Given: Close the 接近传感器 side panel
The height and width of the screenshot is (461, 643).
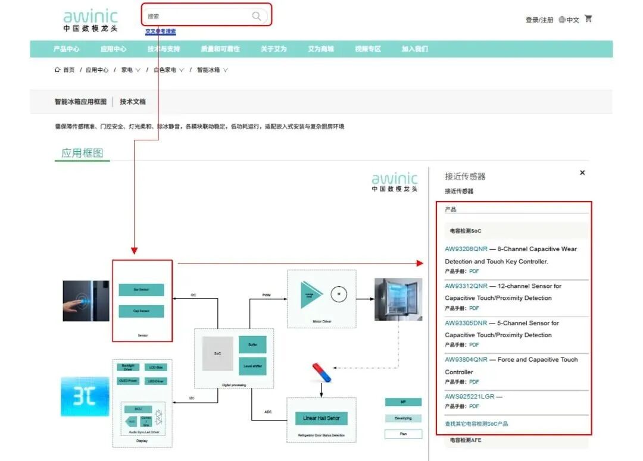Looking at the screenshot, I should 582,173.
